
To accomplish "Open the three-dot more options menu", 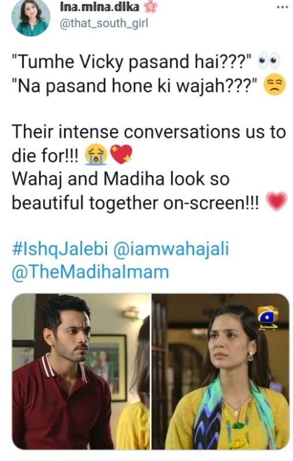I will point(283,8).
